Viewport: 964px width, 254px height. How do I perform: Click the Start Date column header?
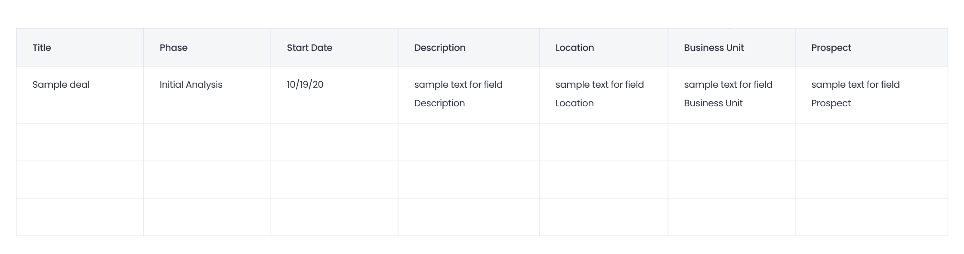(309, 48)
